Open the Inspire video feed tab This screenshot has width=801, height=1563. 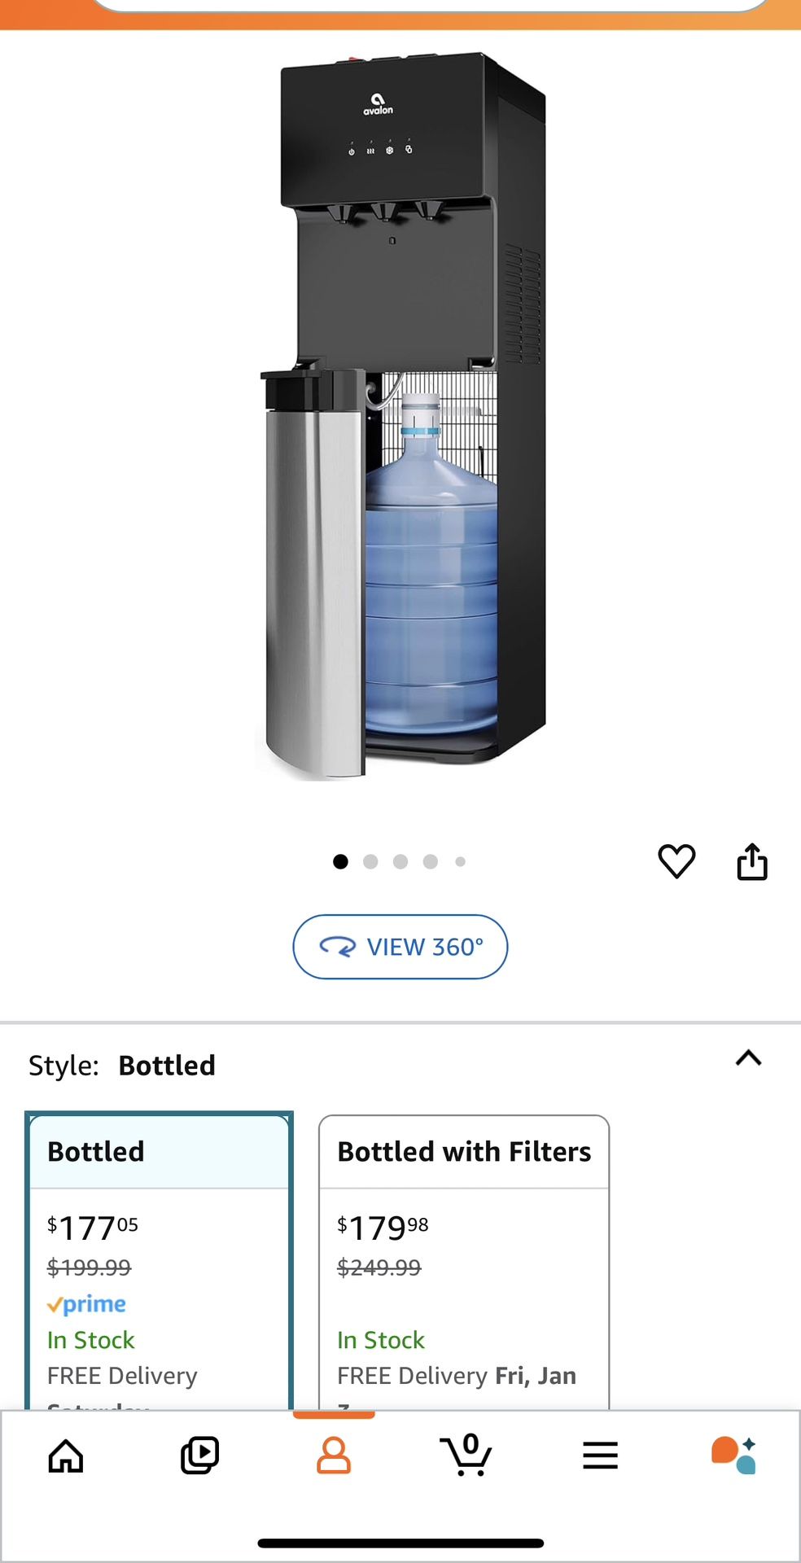point(199,1456)
